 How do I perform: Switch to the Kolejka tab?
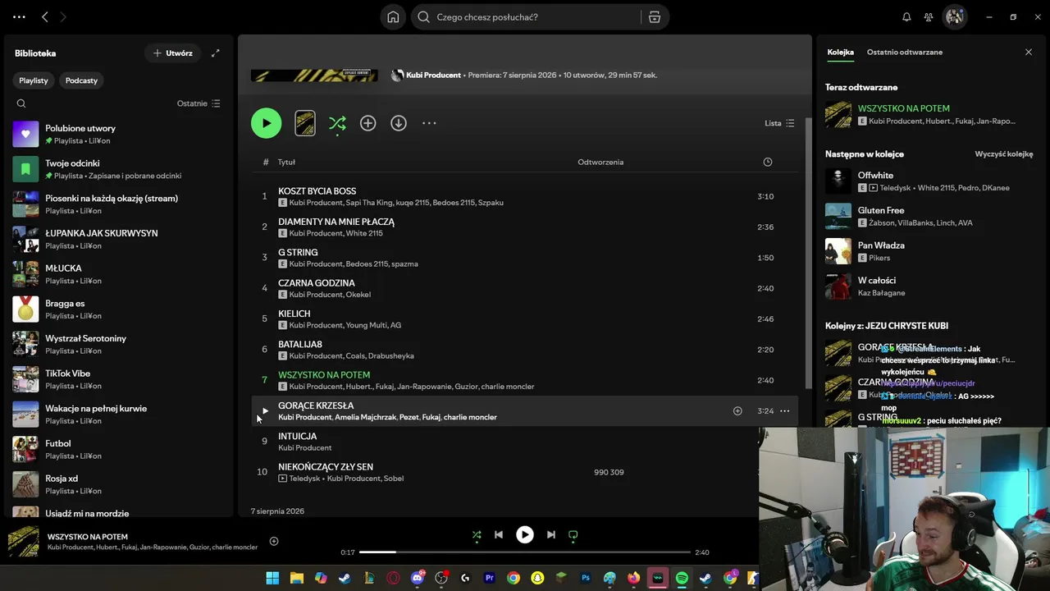(840, 52)
